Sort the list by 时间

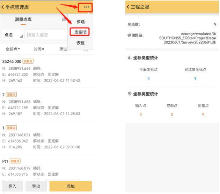[x=39, y=49]
